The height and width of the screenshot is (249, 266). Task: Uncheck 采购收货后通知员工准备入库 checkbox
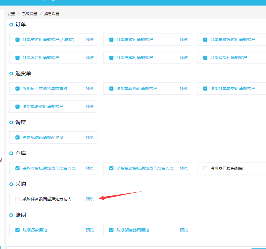tap(17, 168)
